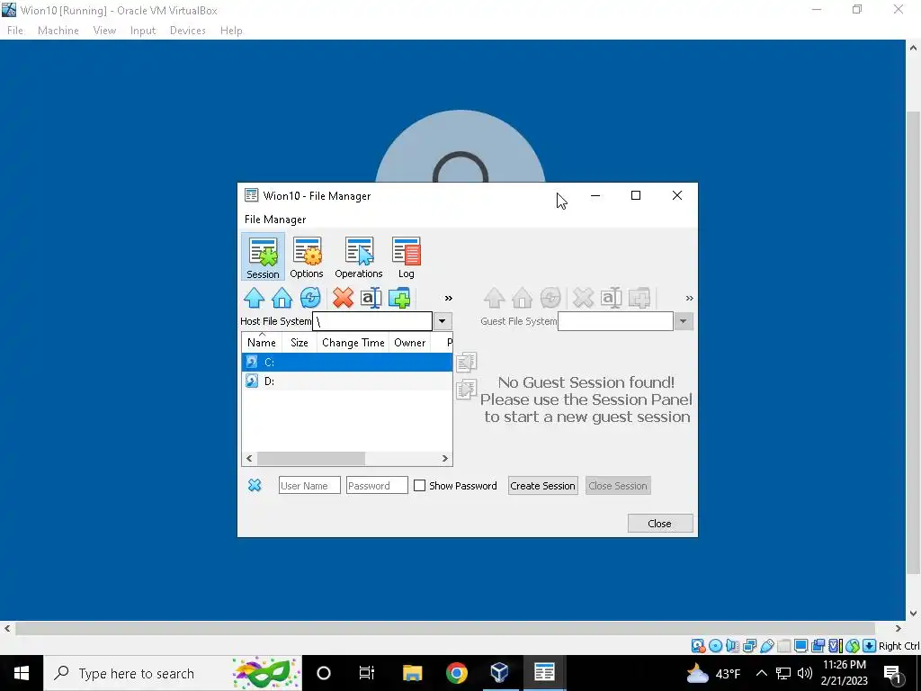Open the File Manager menu
This screenshot has height=691, width=921.
(x=275, y=220)
